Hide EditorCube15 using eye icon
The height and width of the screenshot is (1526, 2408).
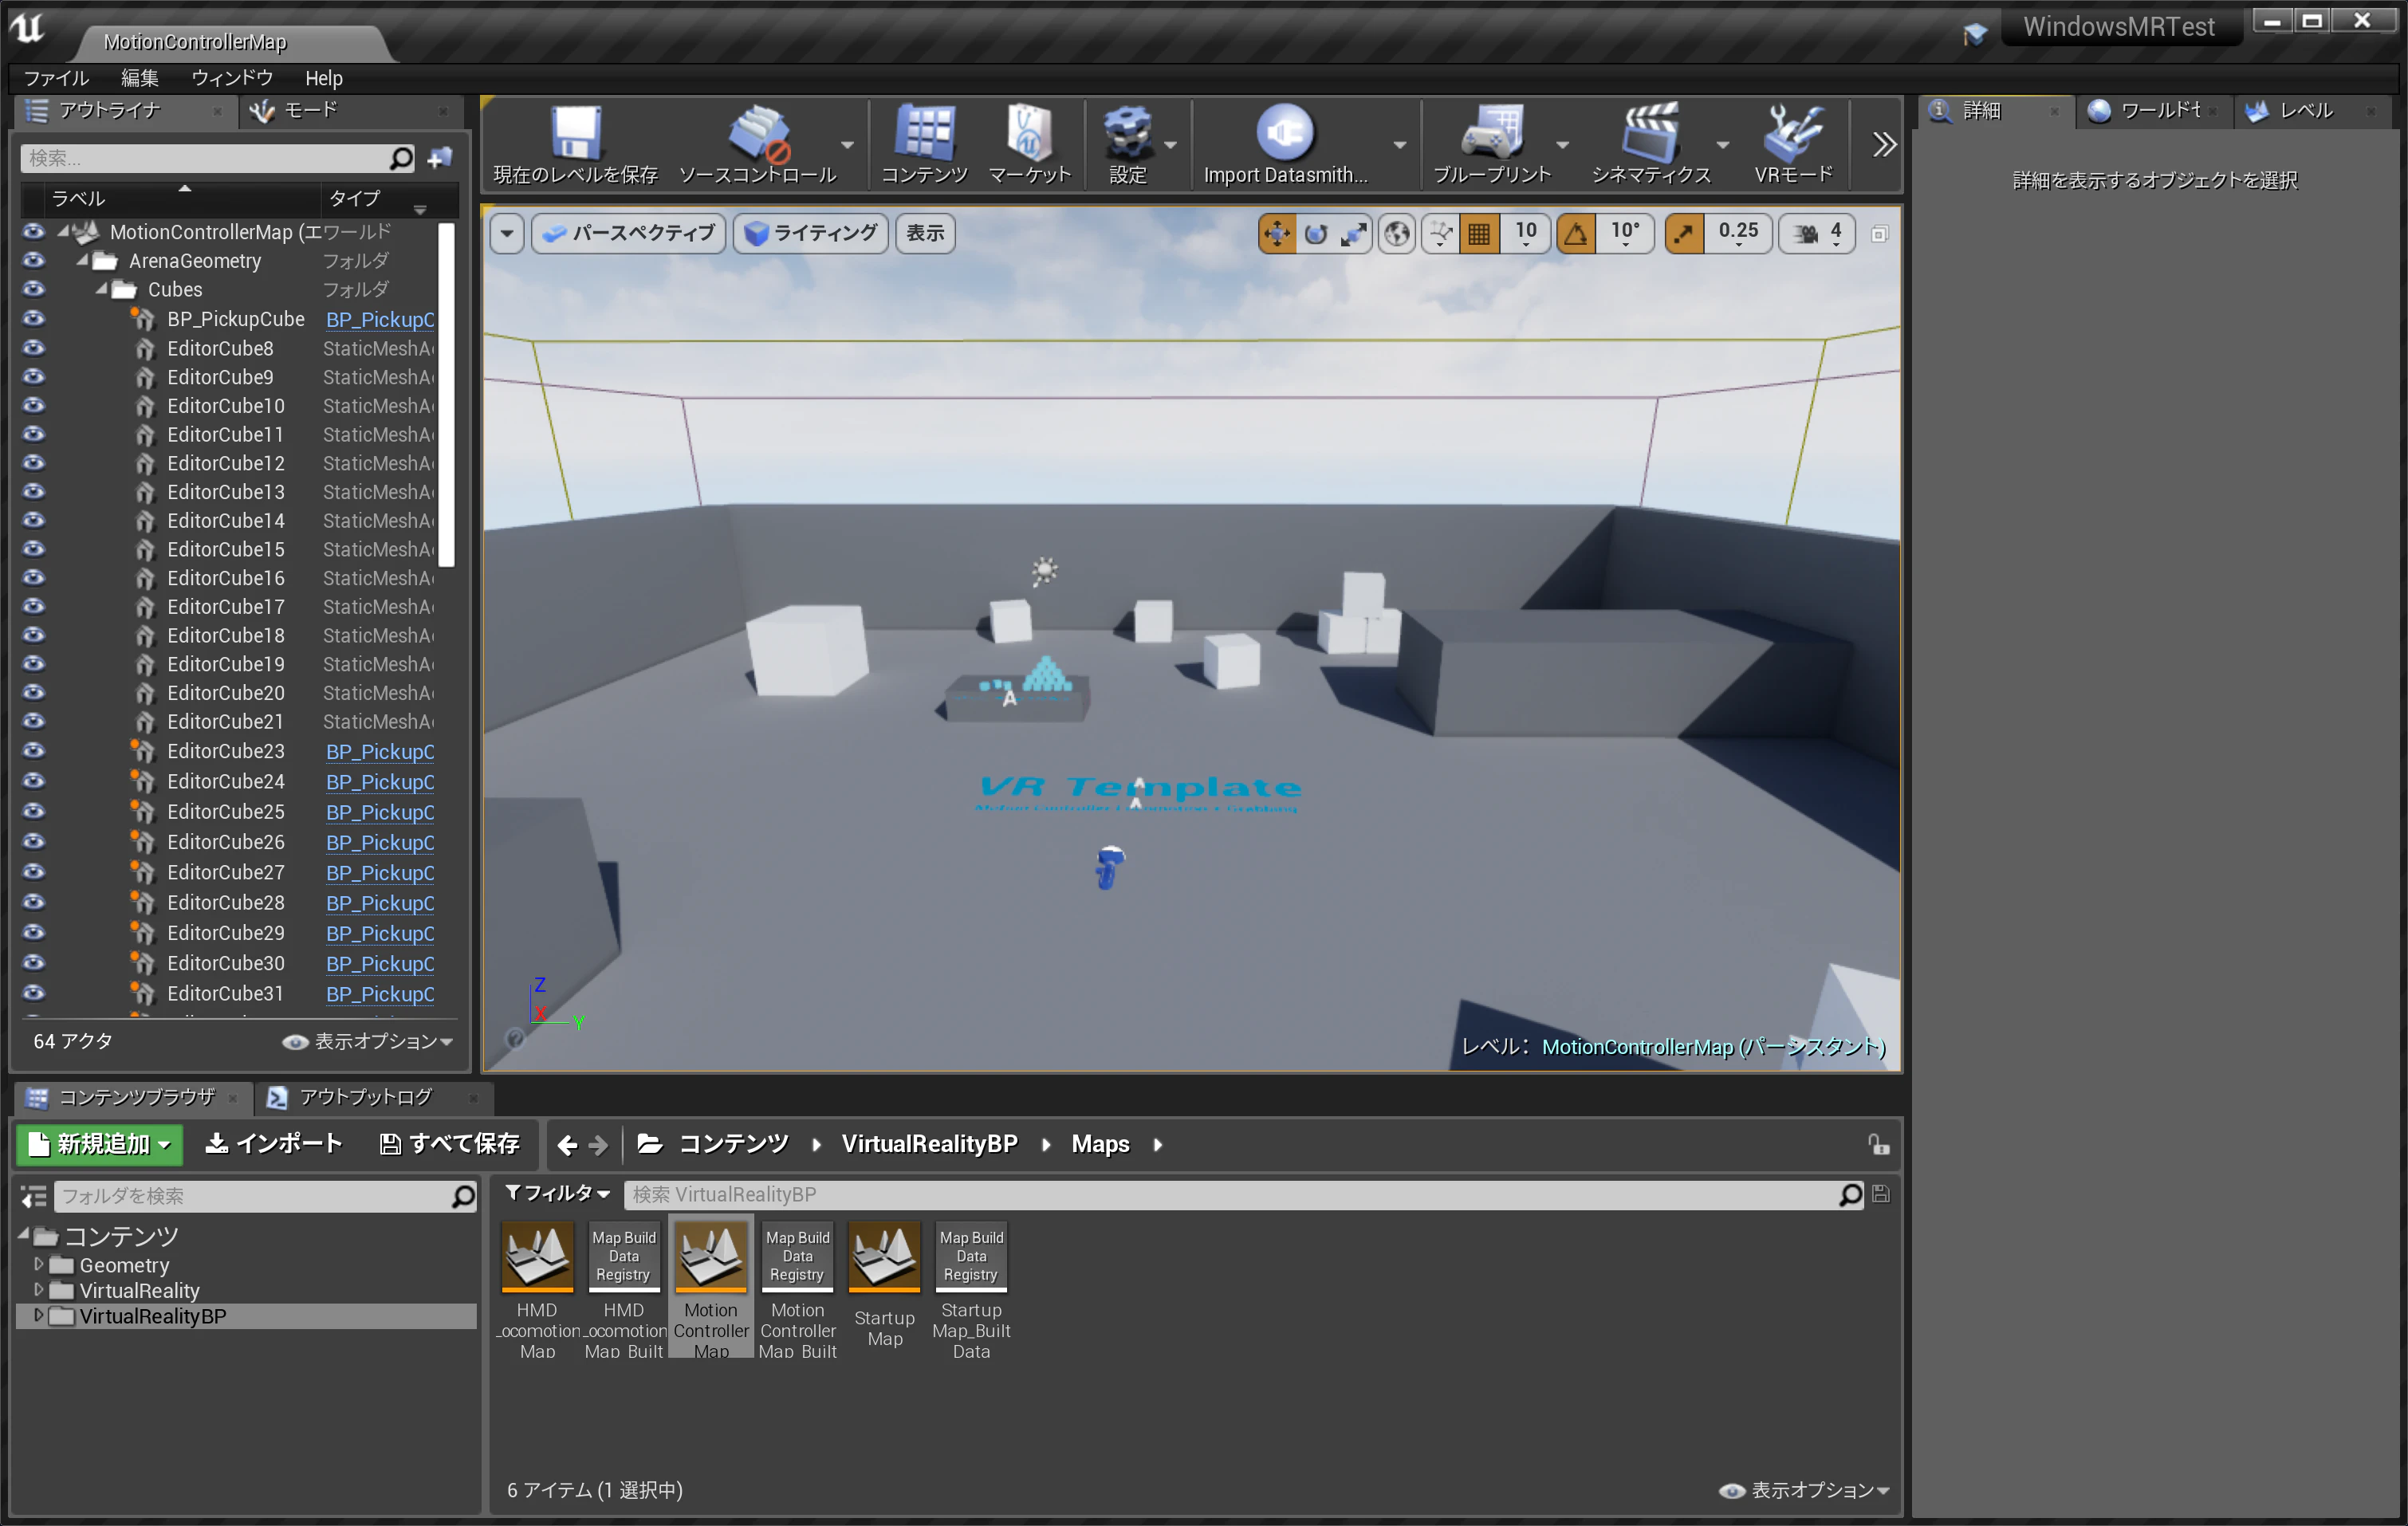[33, 549]
